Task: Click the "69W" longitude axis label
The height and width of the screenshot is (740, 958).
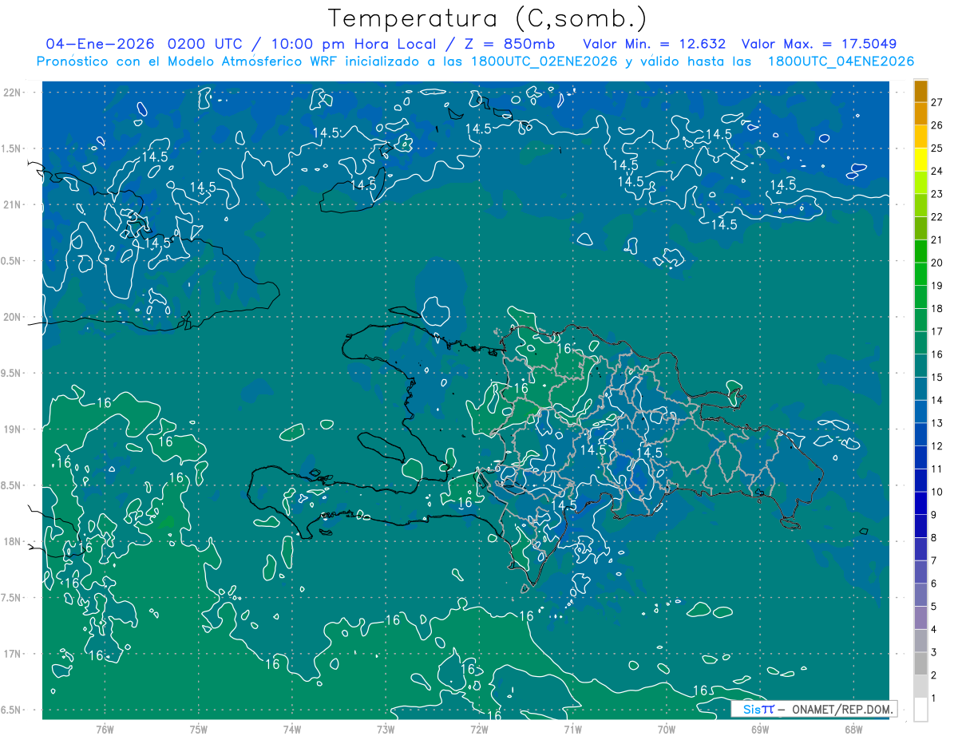Action: pos(760,730)
